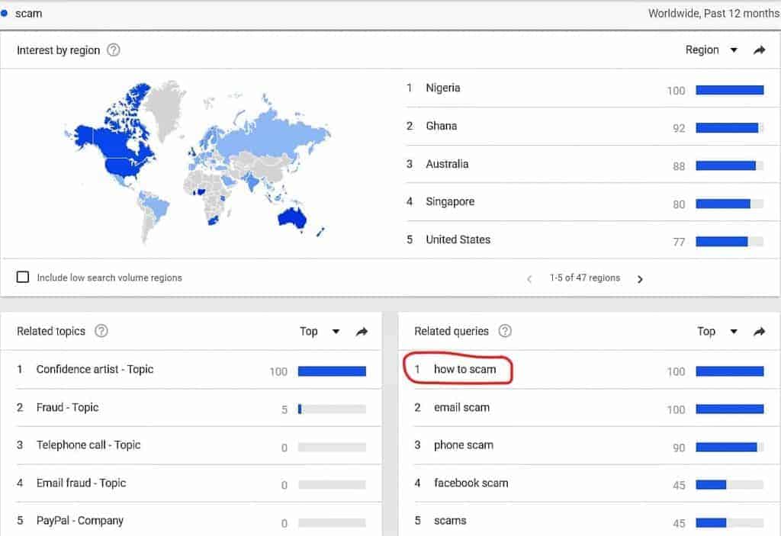This screenshot has width=781, height=536.
Task: Share the Related queries card
Action: coord(759,331)
